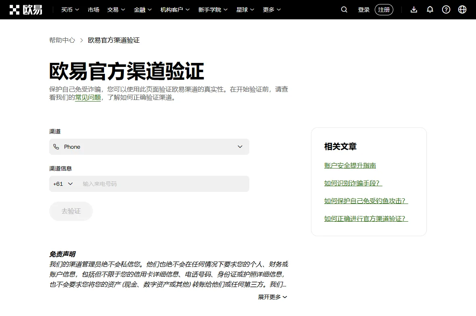Open the Phone channel dropdown
Image resolution: width=476 pixels, height=316 pixels.
point(149,147)
